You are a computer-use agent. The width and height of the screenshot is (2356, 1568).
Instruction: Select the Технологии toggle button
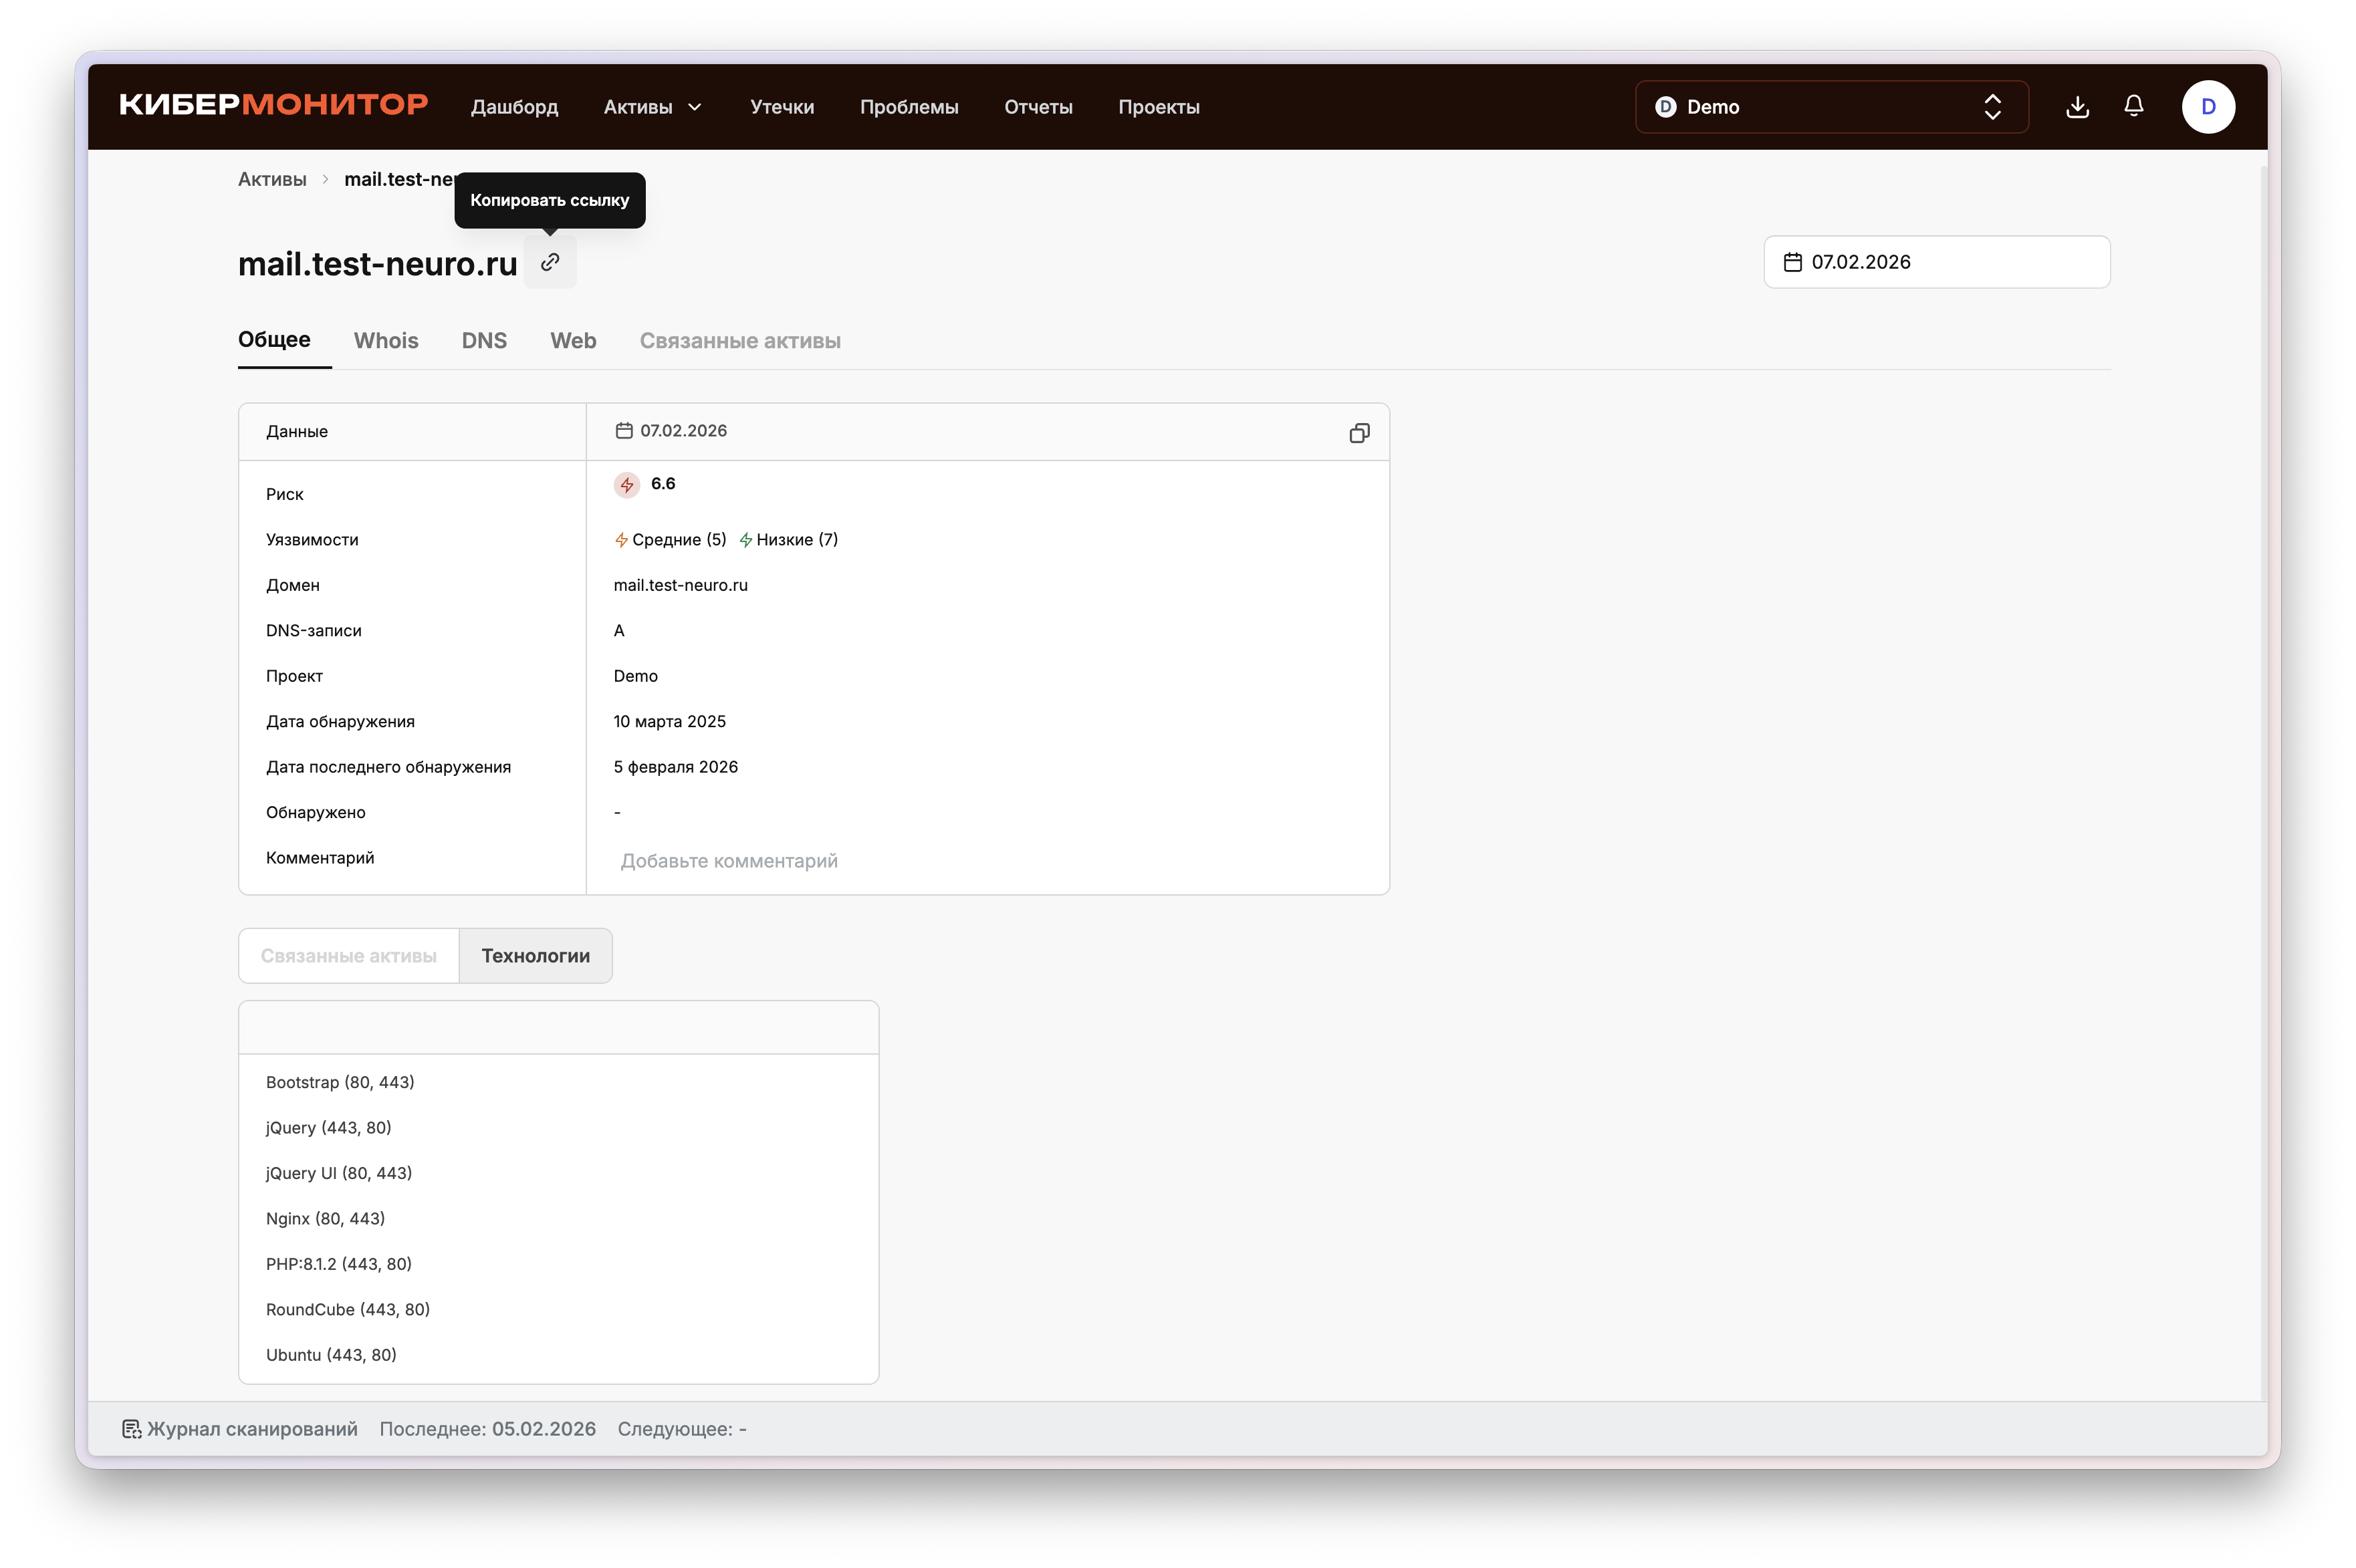tap(535, 956)
